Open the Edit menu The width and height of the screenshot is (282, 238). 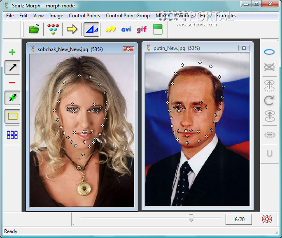23,16
